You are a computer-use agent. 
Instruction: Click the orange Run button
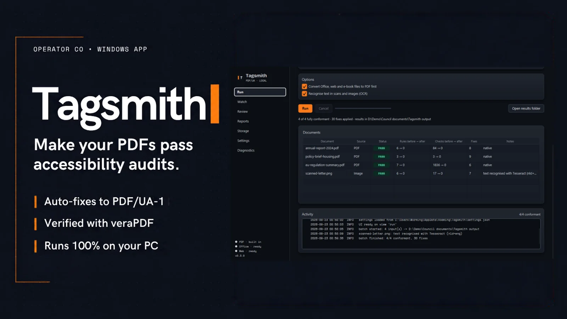305,108
